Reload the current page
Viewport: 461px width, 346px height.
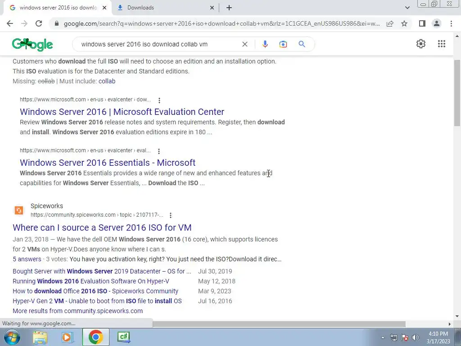pos(39,23)
